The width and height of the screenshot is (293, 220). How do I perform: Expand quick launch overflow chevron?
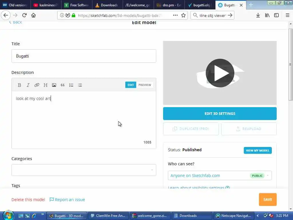(x=42, y=214)
